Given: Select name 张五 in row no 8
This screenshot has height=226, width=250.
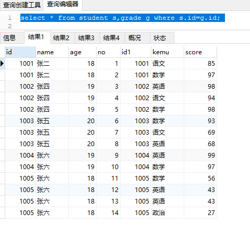Looking at the screenshot, I should tap(52, 144).
